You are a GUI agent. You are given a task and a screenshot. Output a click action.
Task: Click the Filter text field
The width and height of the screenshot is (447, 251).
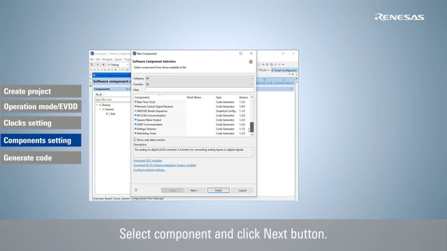200,90
